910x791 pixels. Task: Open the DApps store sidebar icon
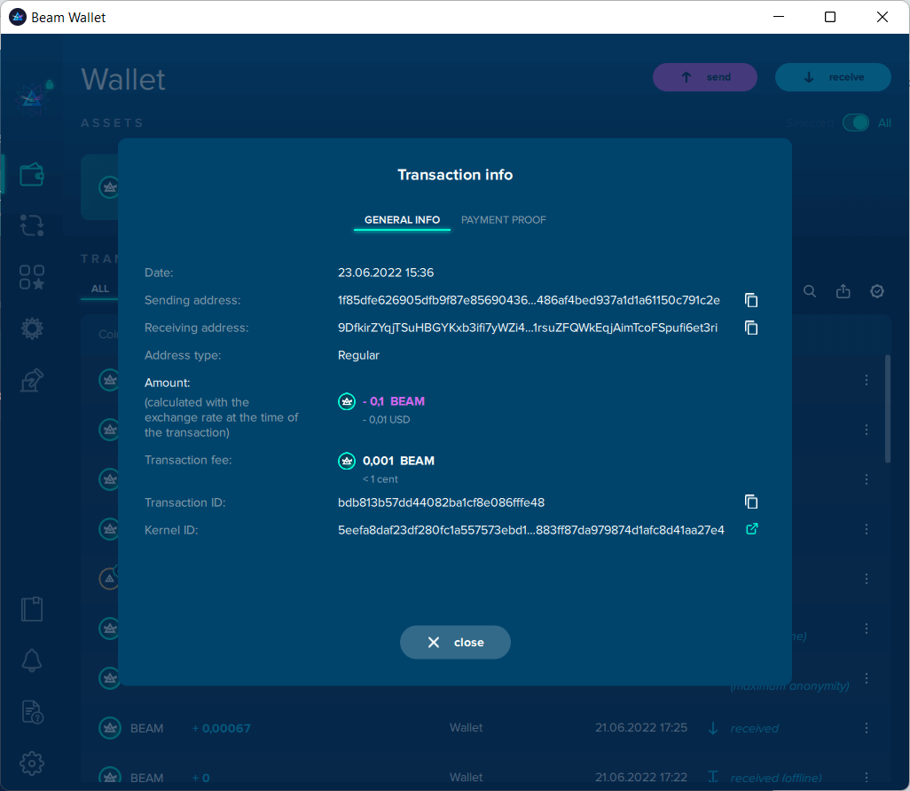click(x=32, y=277)
